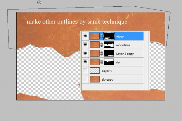Toggle visibility of Layer 2 copy
Screen dimensions: 182x121
(85, 53)
